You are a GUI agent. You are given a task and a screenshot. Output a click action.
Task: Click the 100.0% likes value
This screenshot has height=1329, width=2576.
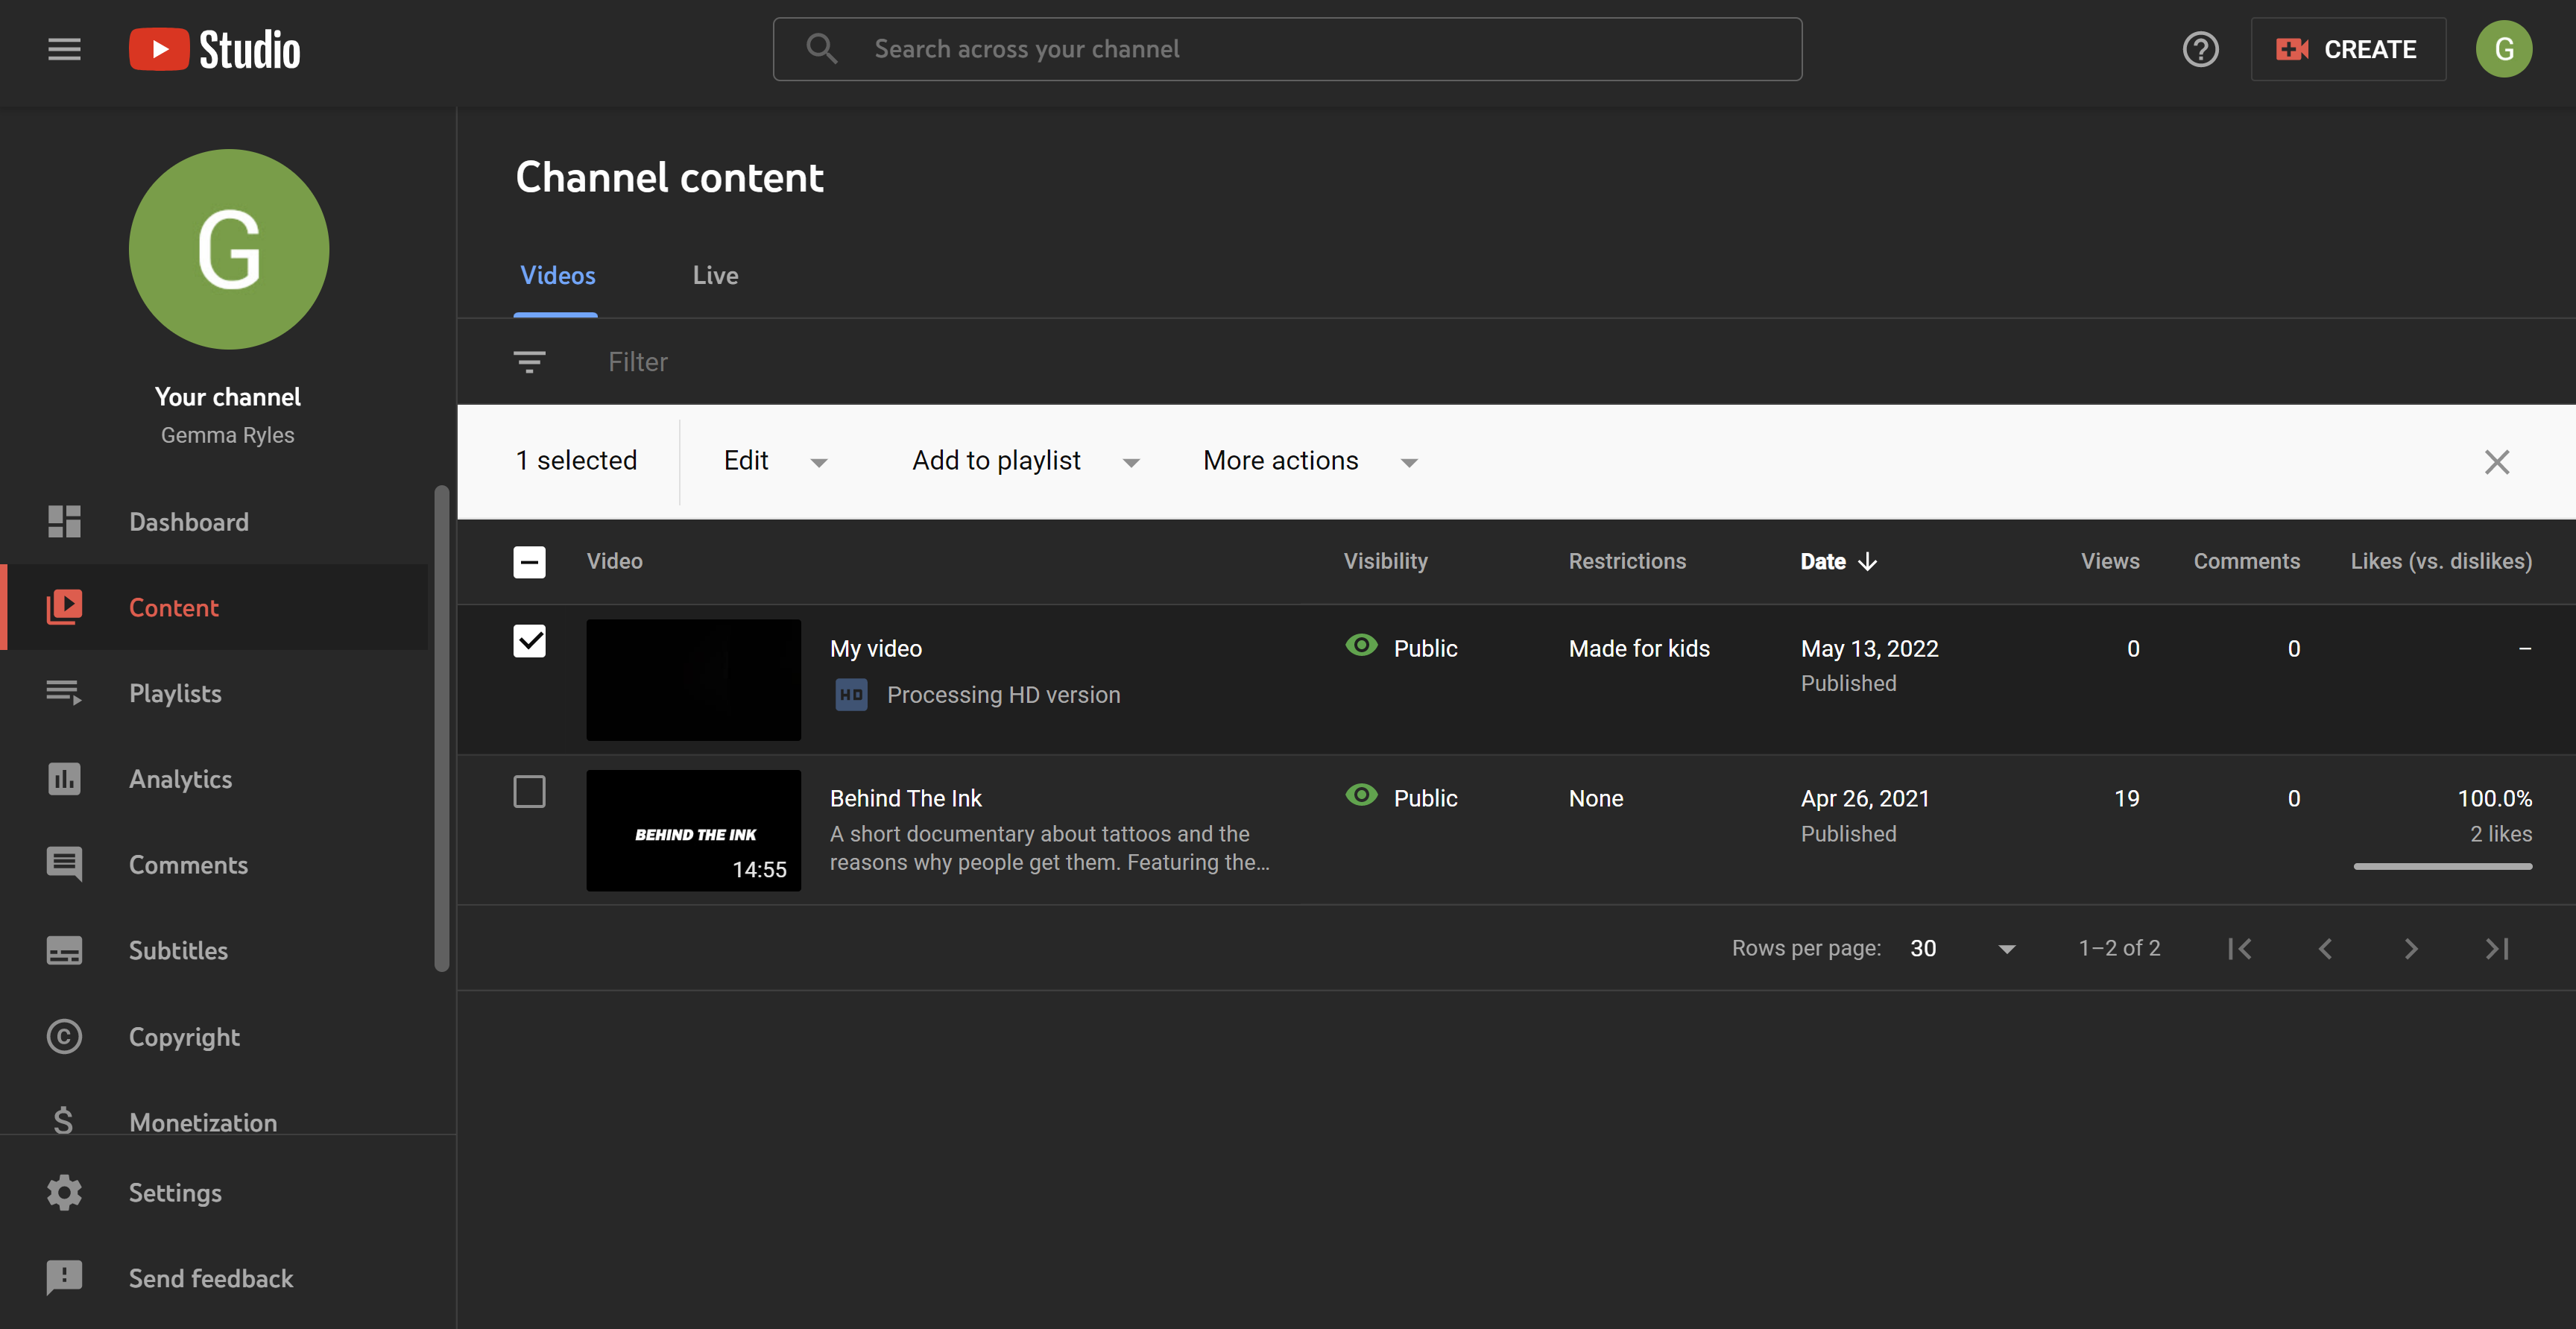2494,798
